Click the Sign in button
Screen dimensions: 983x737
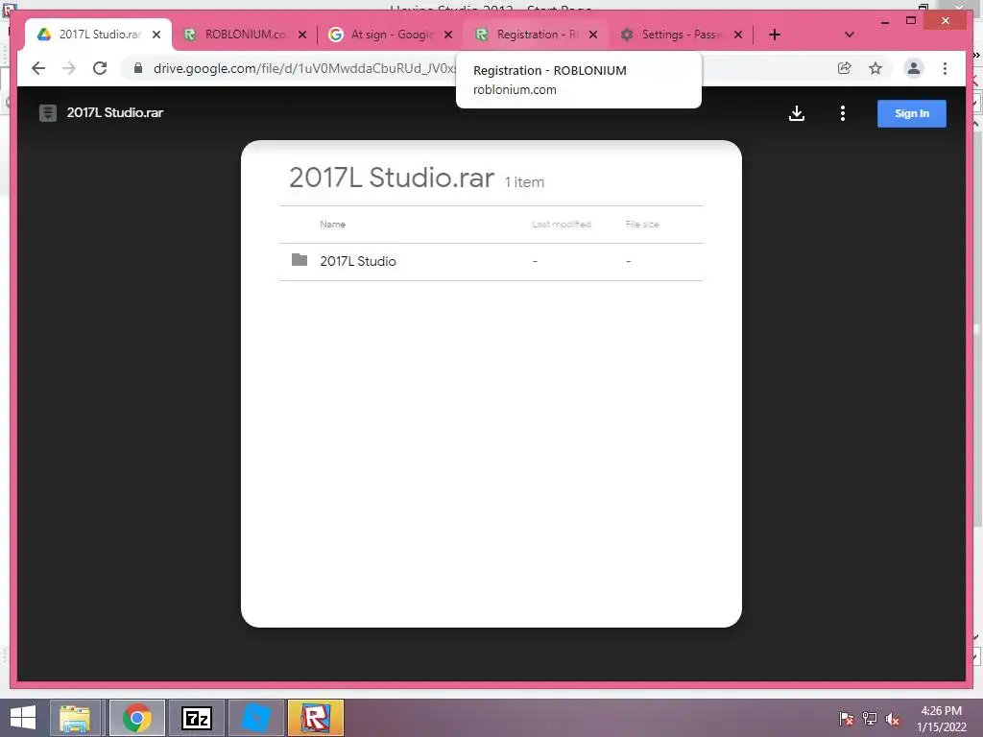[x=912, y=113]
